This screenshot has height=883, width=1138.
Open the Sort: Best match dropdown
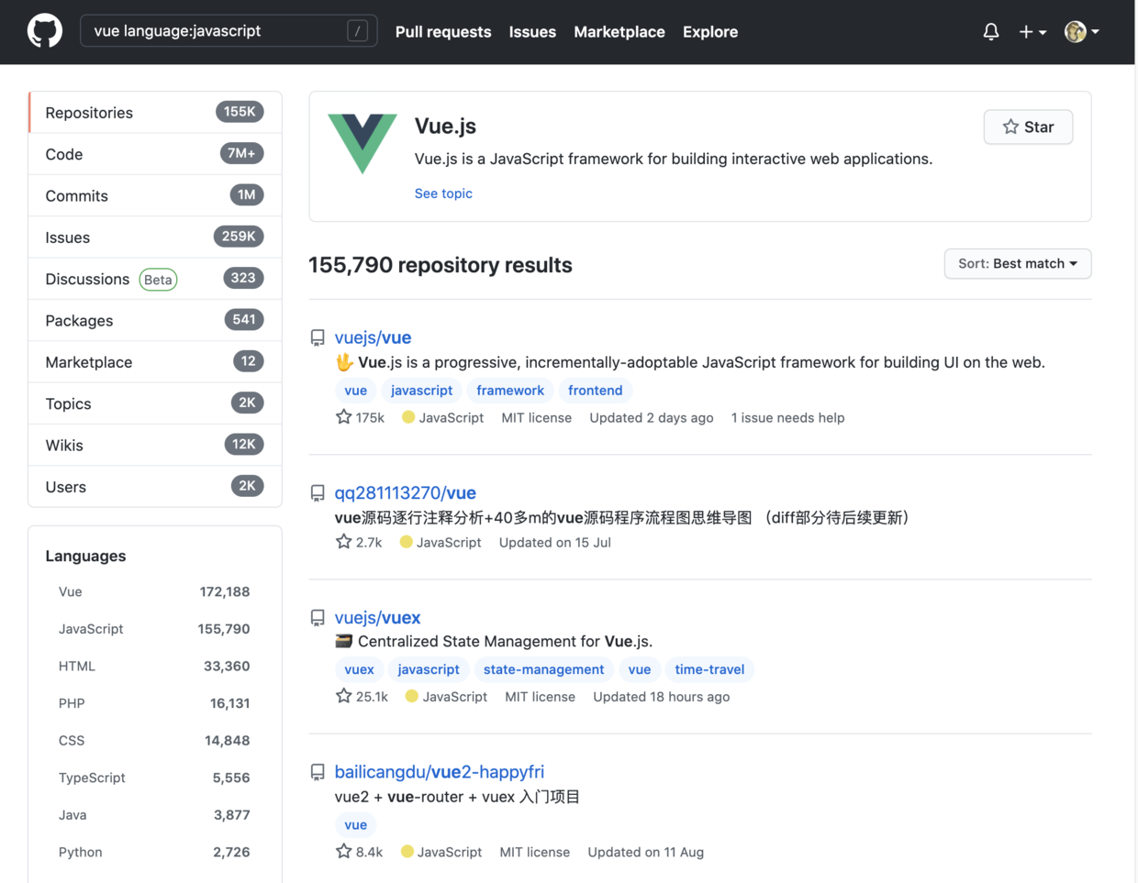pos(1017,263)
